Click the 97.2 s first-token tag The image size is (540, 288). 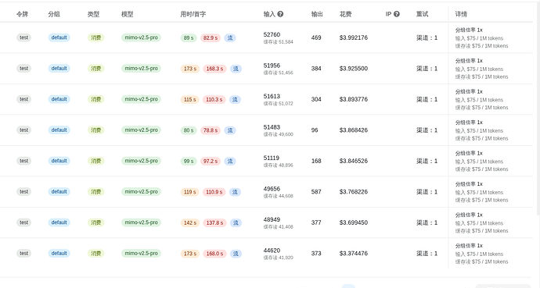click(211, 161)
